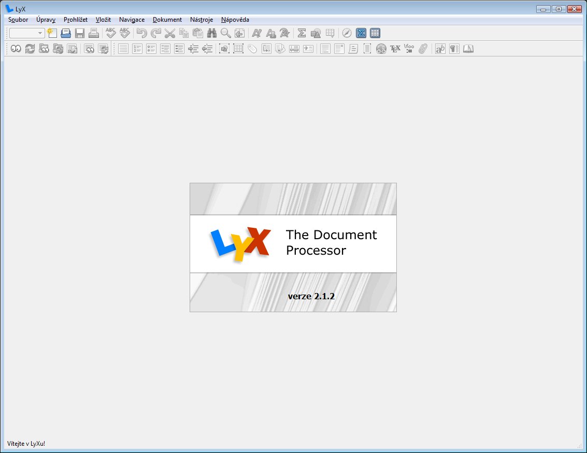Image resolution: width=587 pixels, height=453 pixels.
Task: Insert math with the gray Sigma icon
Action: click(302, 33)
